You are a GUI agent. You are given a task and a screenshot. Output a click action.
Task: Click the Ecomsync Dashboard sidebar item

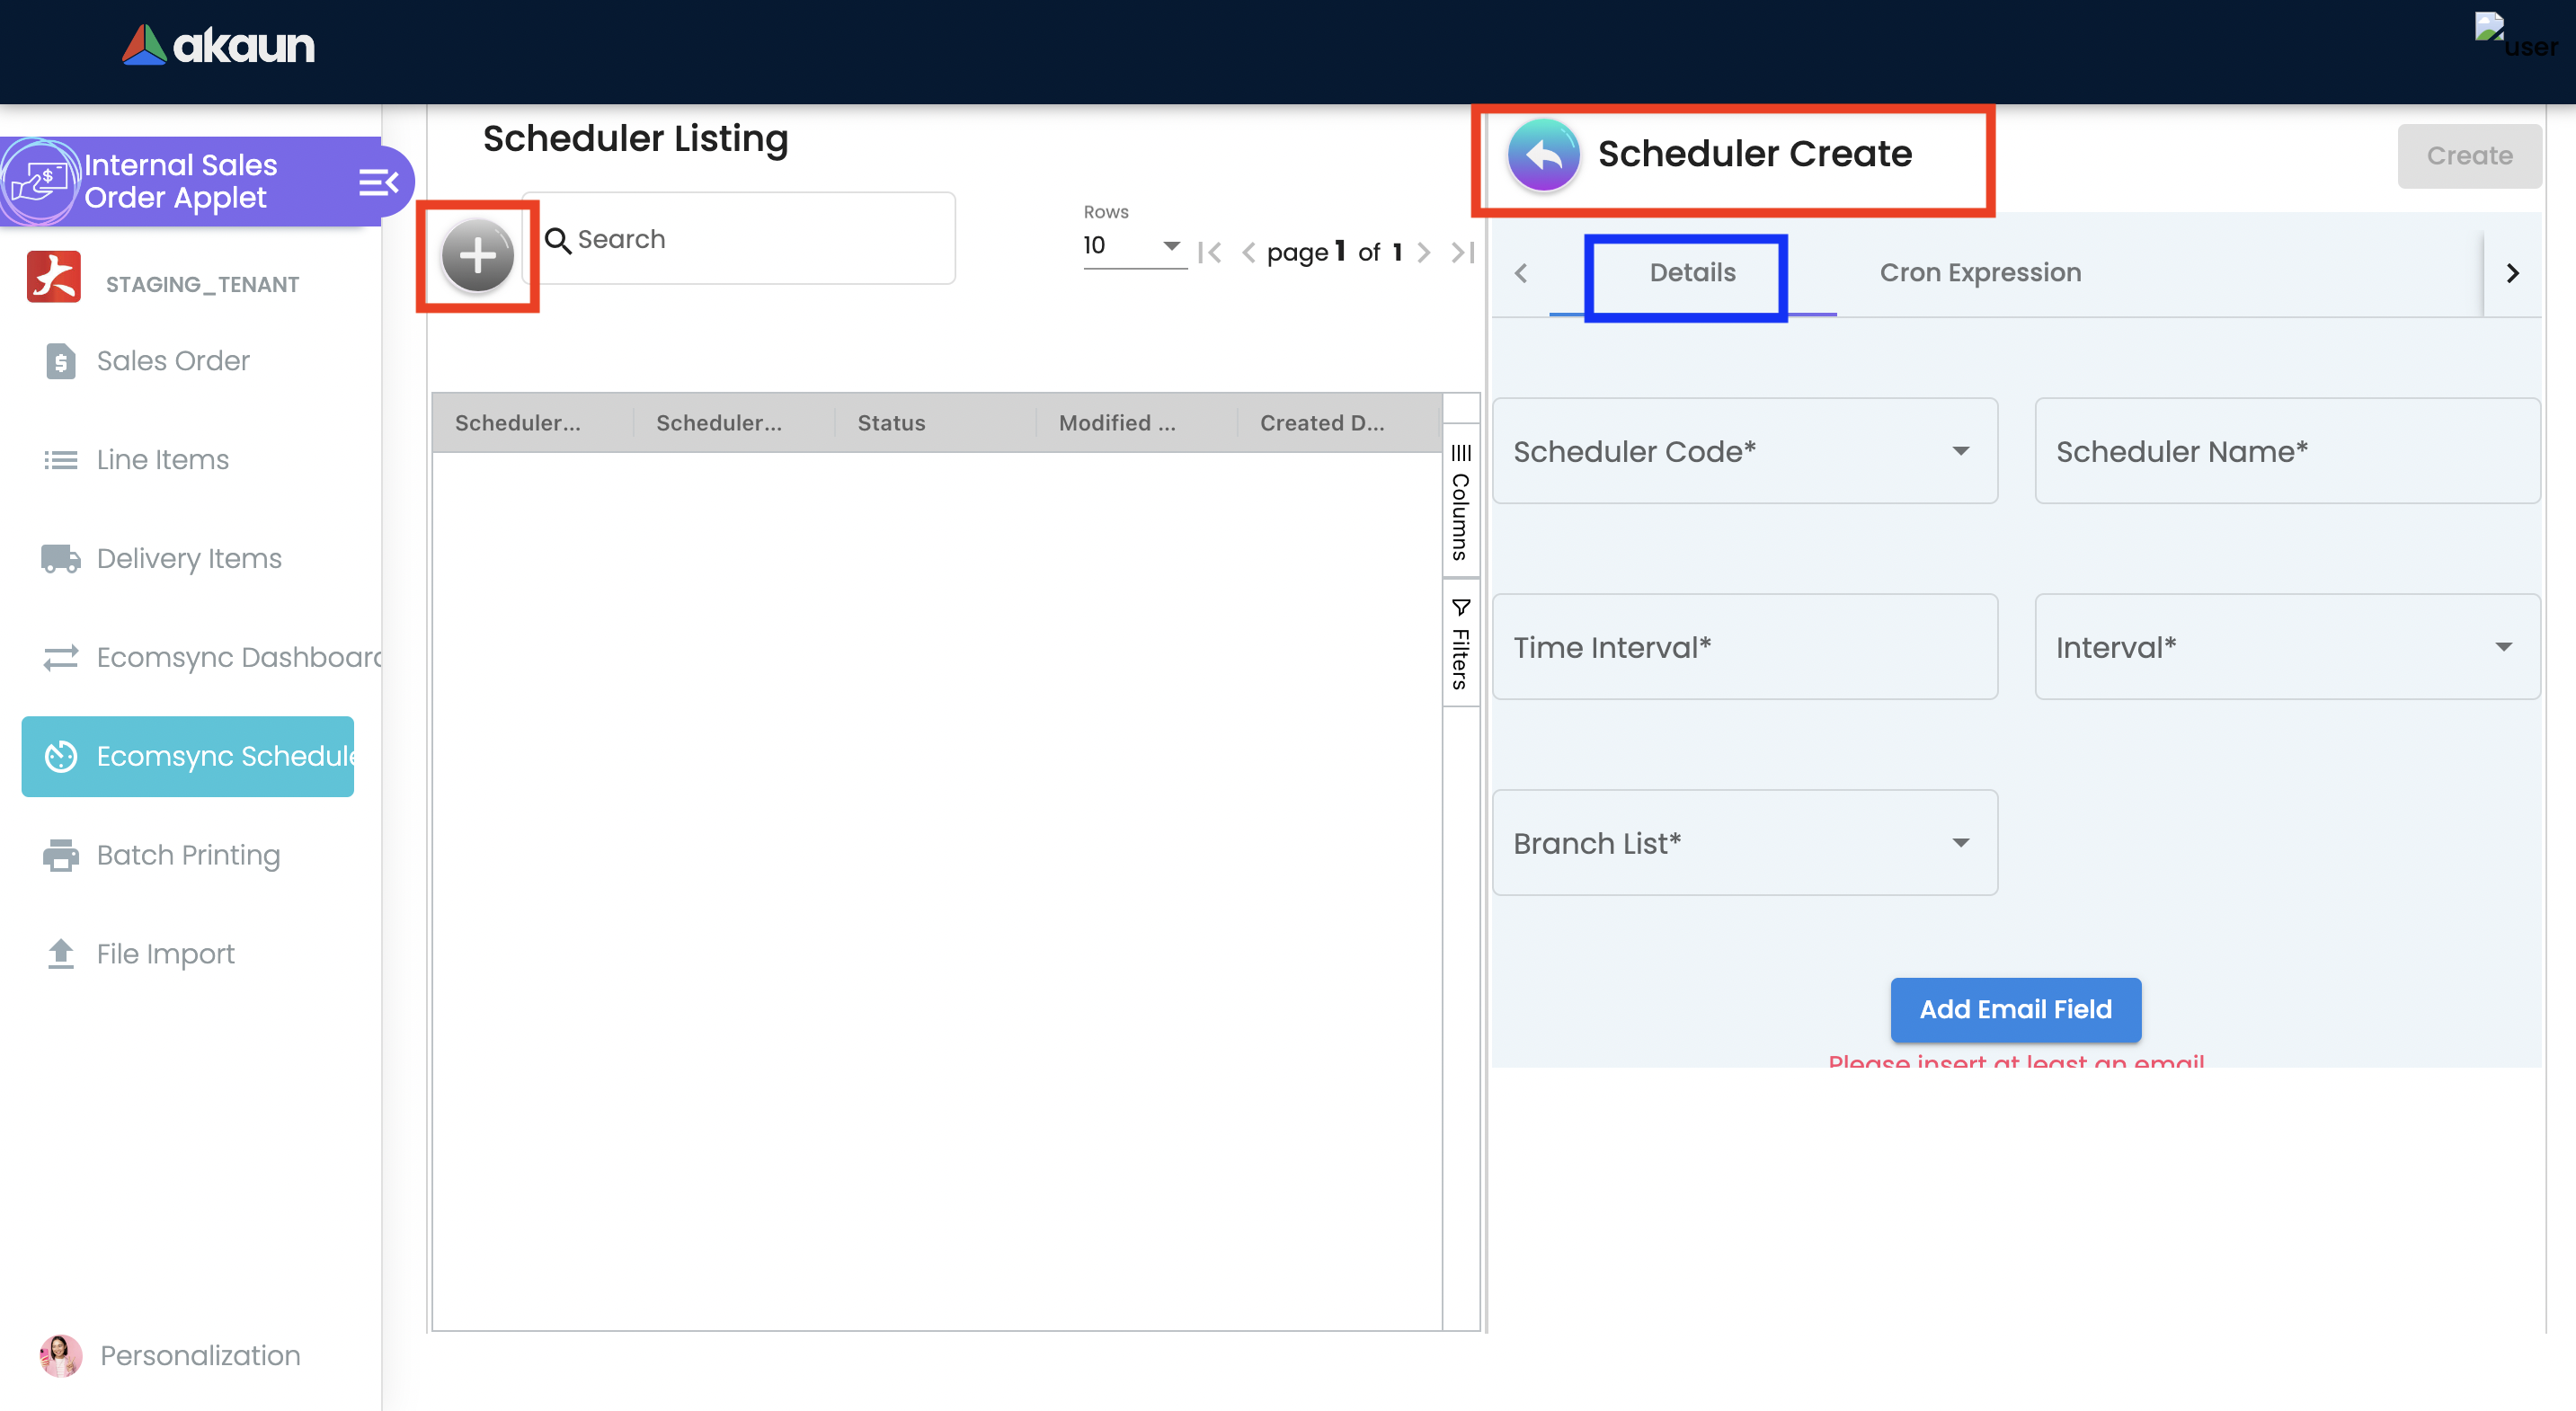(x=238, y=657)
